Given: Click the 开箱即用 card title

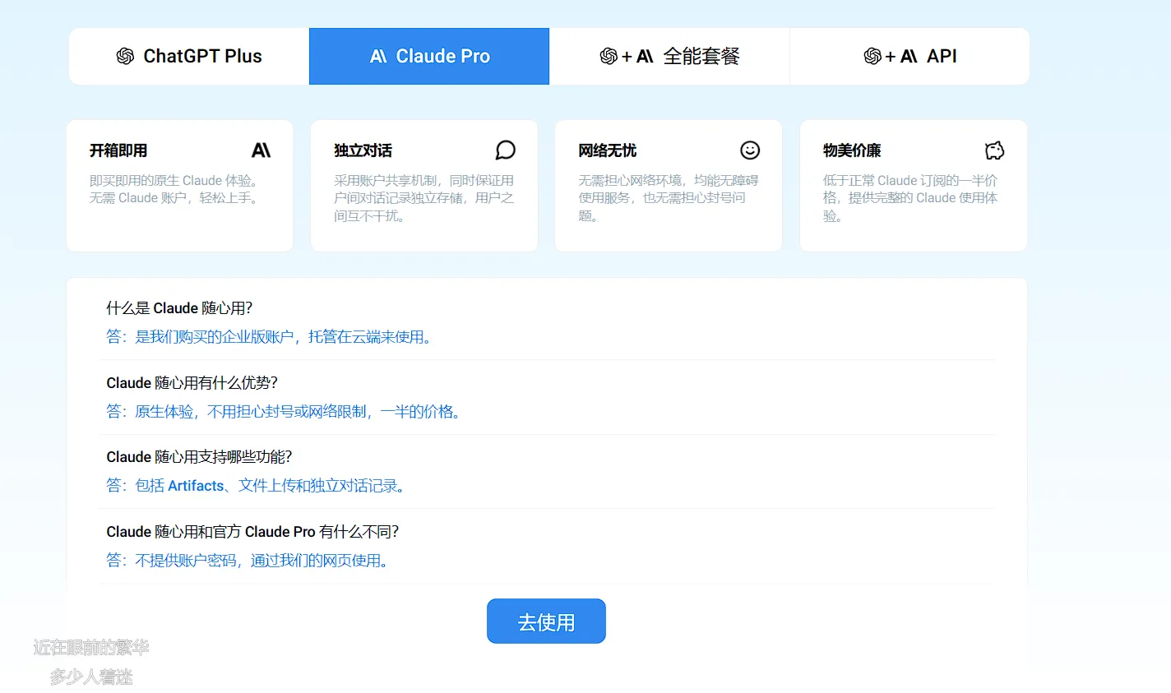Looking at the screenshot, I should click(118, 150).
